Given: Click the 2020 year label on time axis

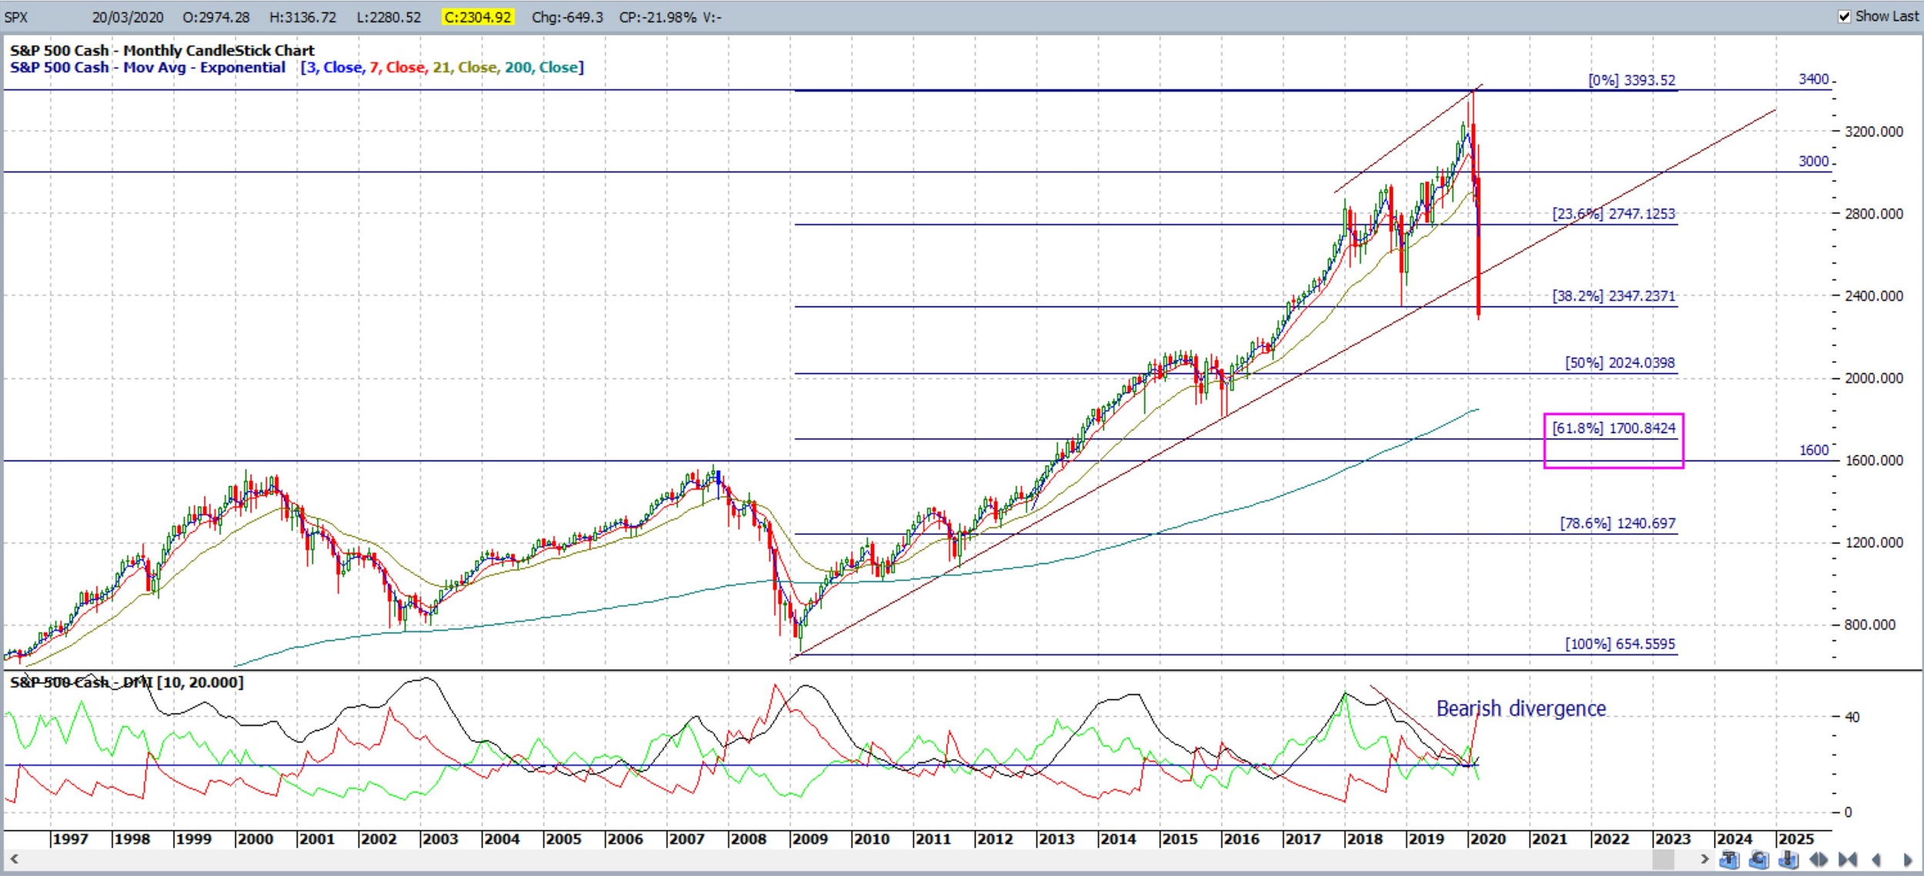Looking at the screenshot, I should [1488, 839].
